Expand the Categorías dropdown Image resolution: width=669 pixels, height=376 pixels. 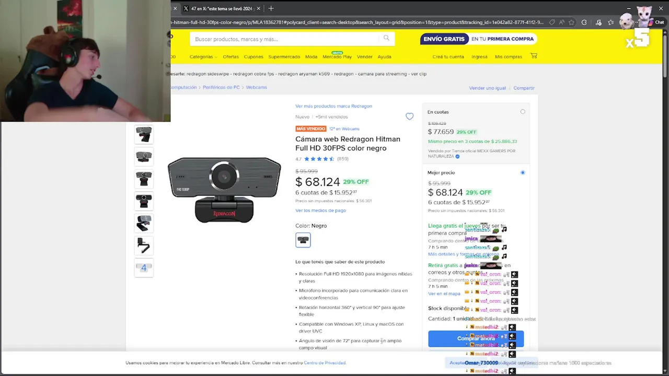click(x=203, y=56)
